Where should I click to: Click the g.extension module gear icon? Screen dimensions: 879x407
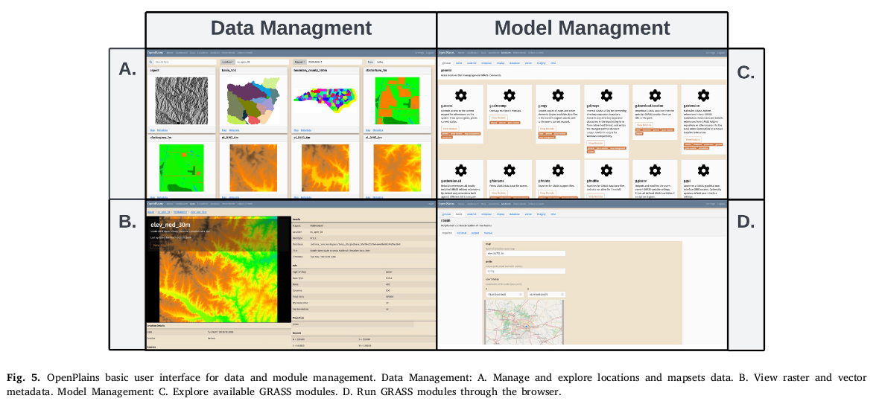703,95
